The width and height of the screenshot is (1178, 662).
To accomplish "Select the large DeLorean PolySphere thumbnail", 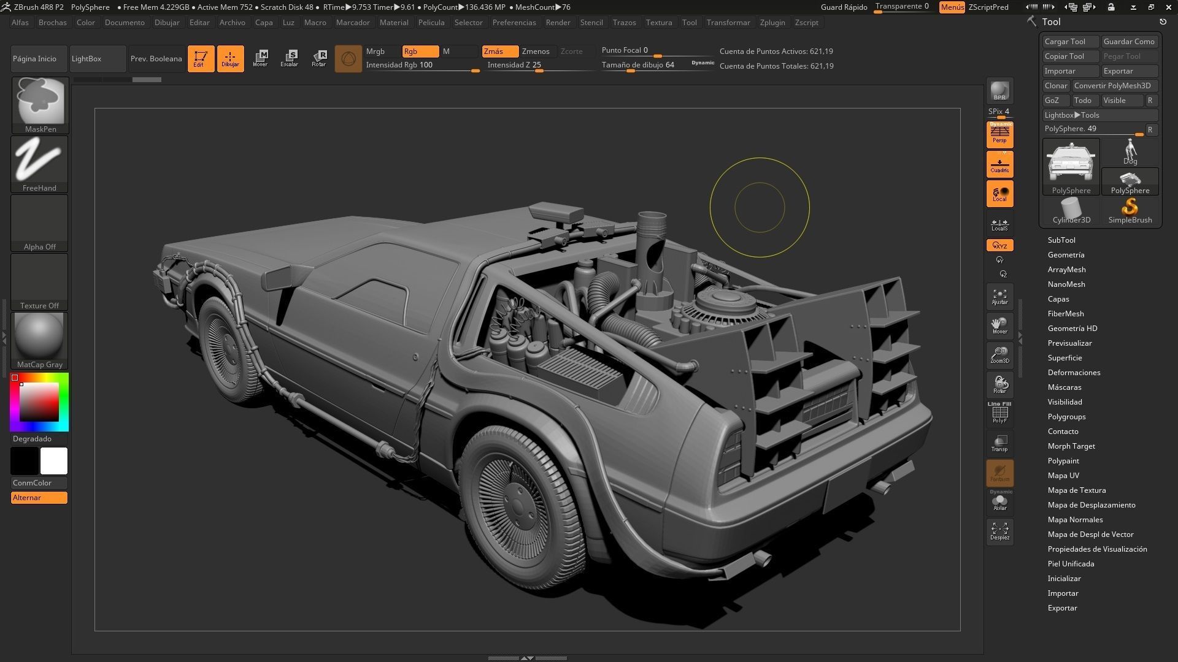I will pos(1071,167).
